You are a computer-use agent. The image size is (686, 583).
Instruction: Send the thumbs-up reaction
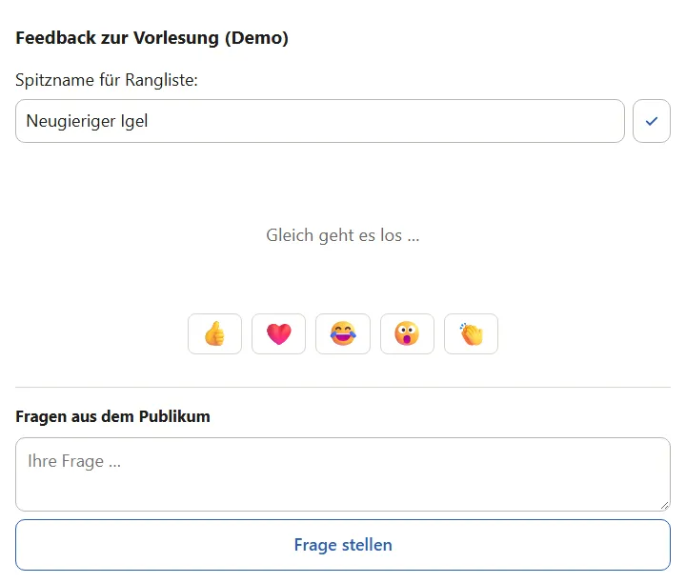(x=214, y=333)
